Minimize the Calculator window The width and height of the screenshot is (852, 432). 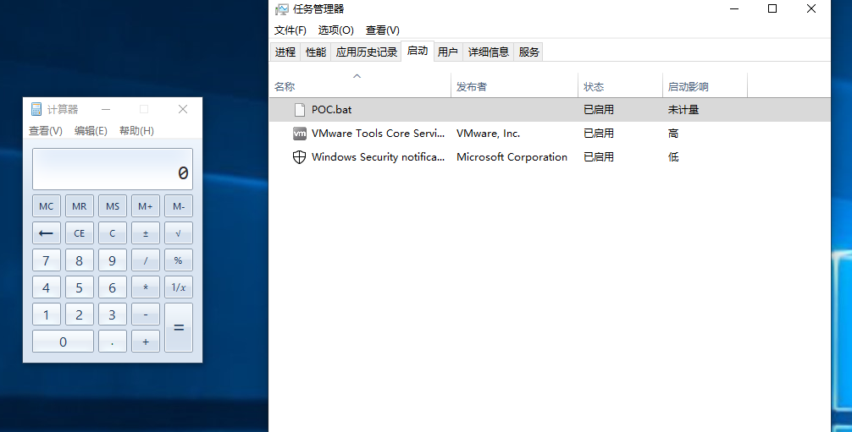pyautogui.click(x=106, y=109)
